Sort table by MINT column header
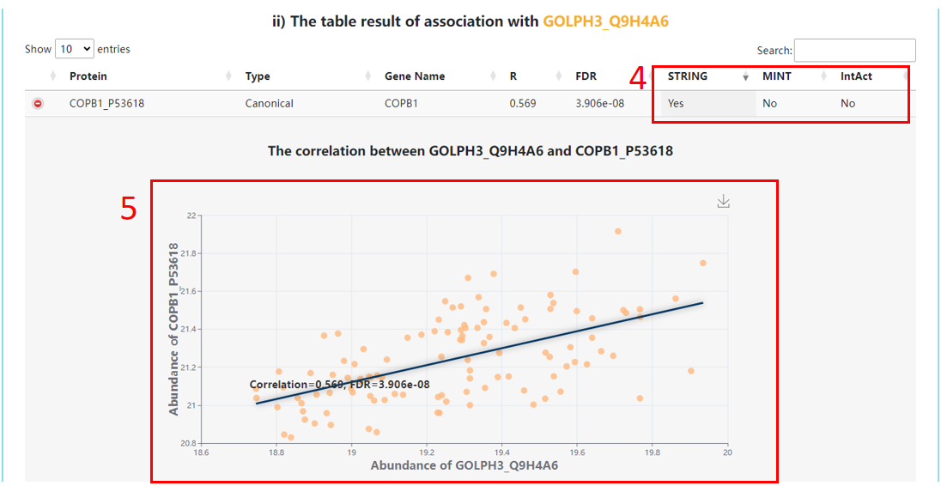941x486 pixels. click(777, 76)
